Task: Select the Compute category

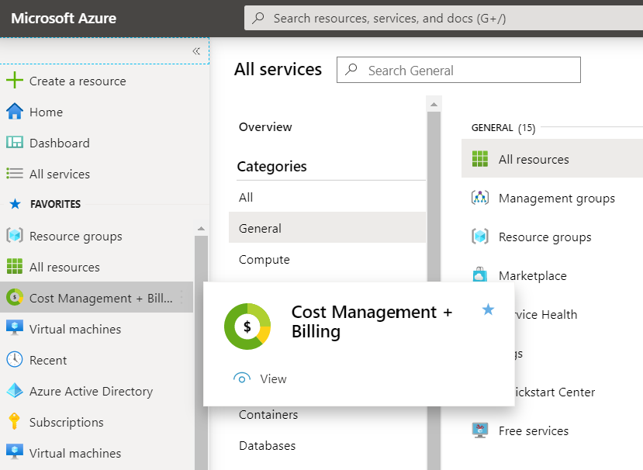Action: click(x=264, y=260)
